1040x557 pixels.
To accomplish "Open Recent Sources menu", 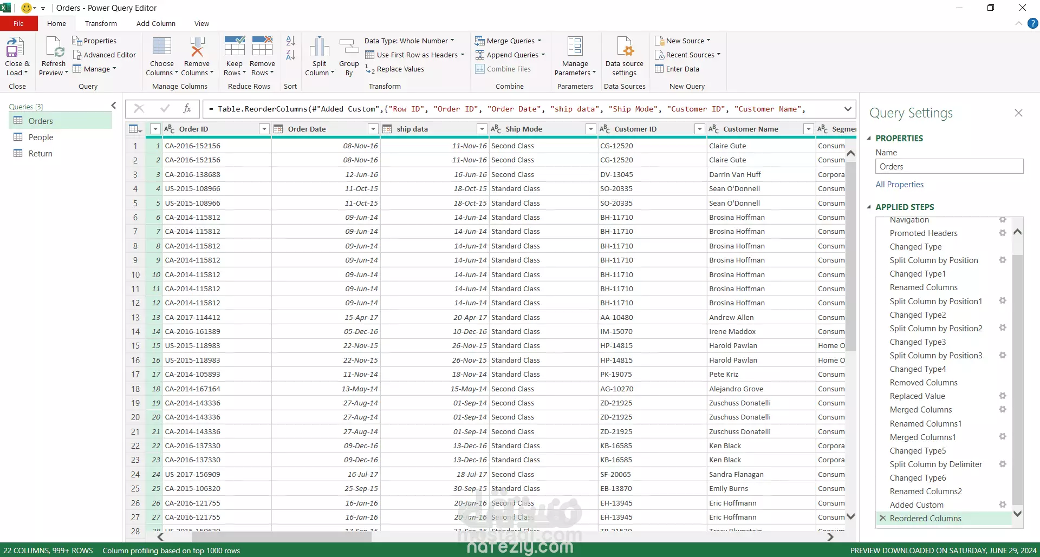I will coord(688,55).
